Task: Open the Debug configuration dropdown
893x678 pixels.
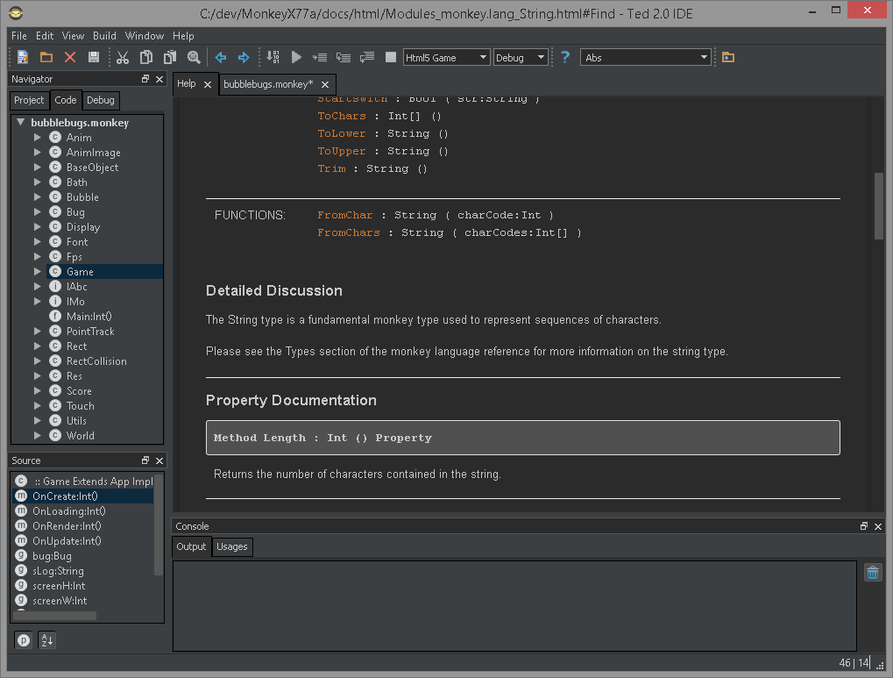Action: [x=521, y=58]
